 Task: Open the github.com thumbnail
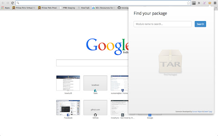(95, 107)
